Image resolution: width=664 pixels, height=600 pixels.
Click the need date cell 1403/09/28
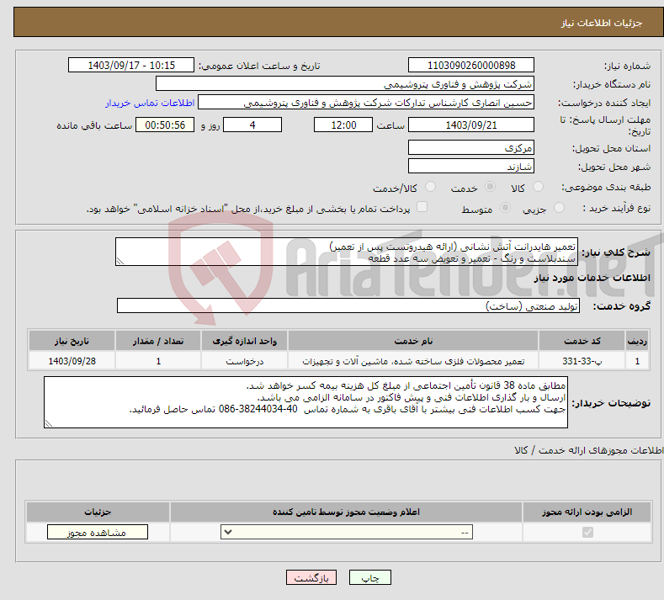pyautogui.click(x=72, y=361)
